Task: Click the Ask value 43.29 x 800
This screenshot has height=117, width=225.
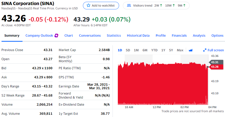Action: tap(43, 77)
